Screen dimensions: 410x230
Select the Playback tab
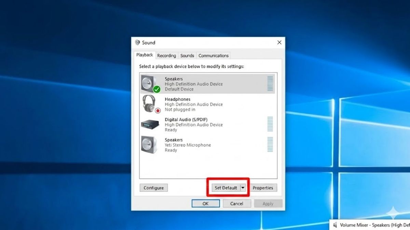point(145,55)
